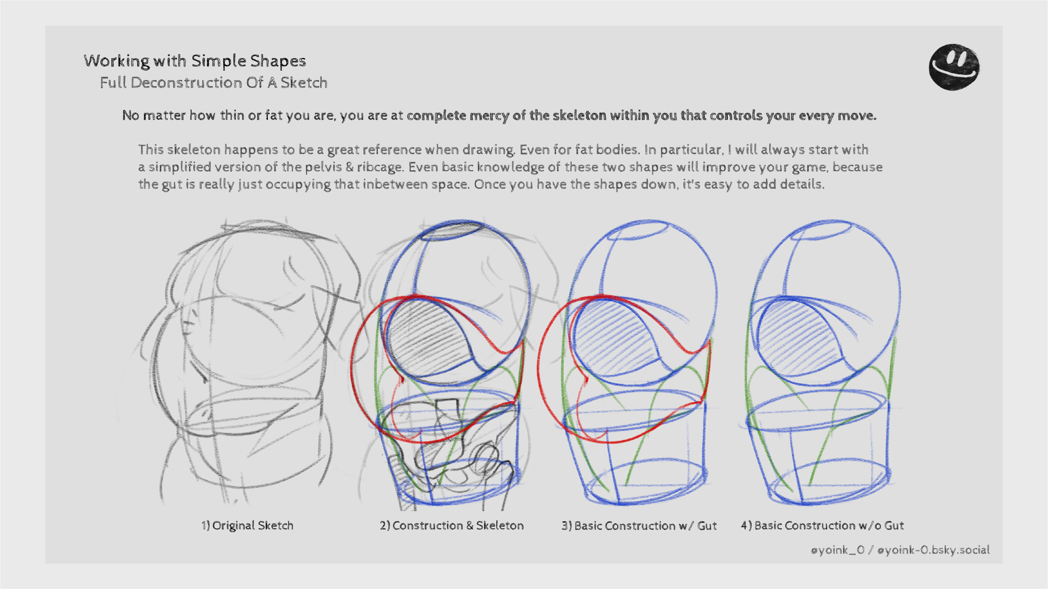This screenshot has height=589, width=1048.
Task: Click the '3) Basic Construction w/ Gut' caption
Action: [639, 526]
